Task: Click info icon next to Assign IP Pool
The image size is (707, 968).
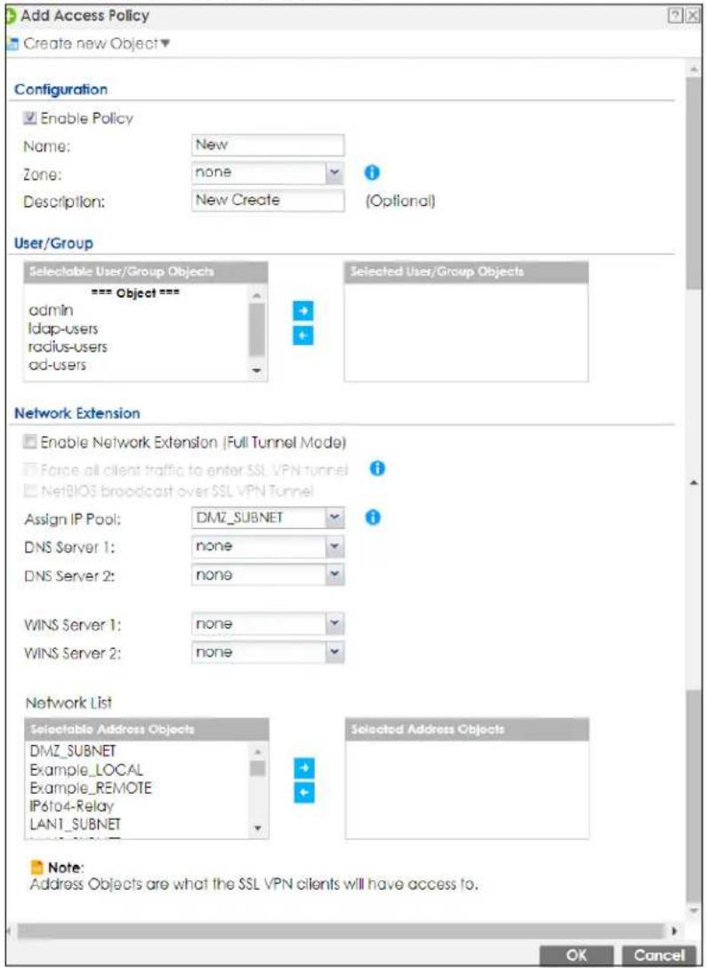Action: click(x=373, y=517)
